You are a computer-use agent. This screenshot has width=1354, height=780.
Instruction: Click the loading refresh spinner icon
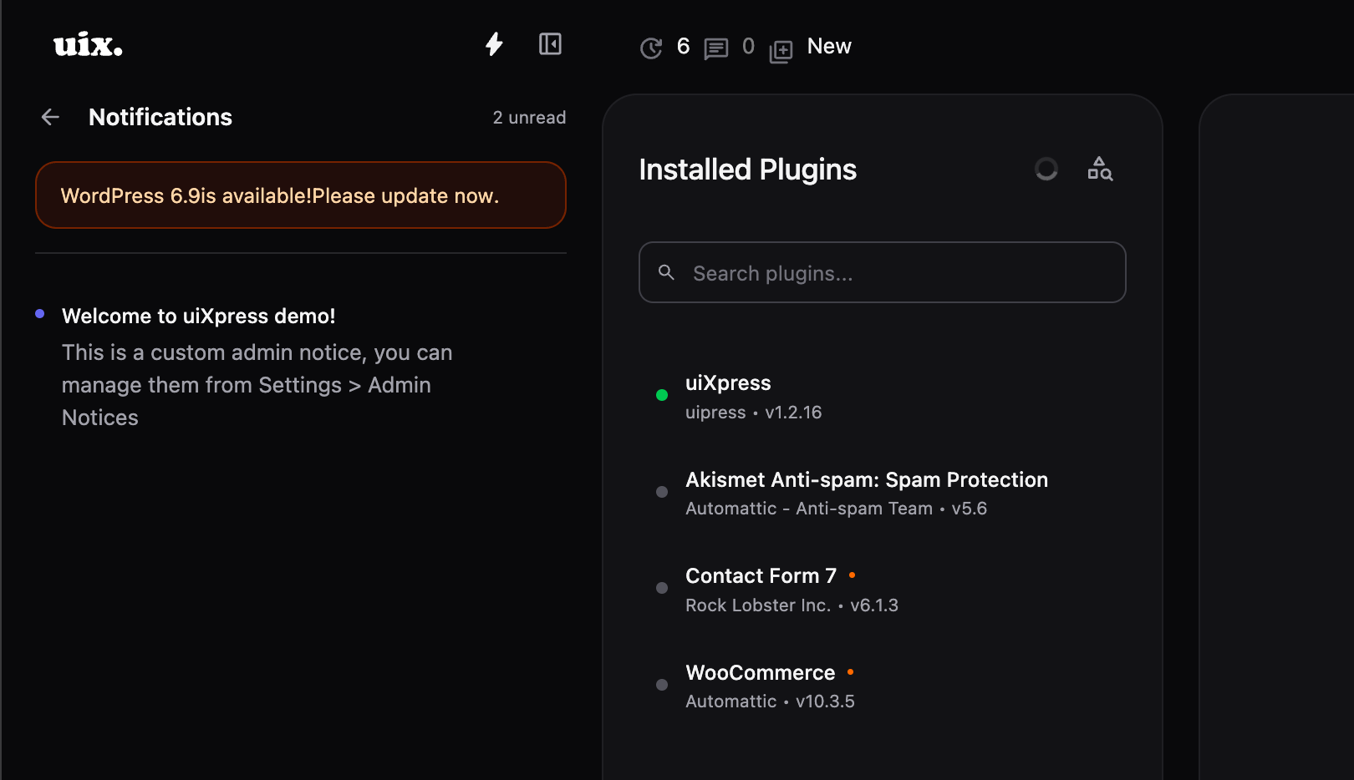click(1046, 170)
